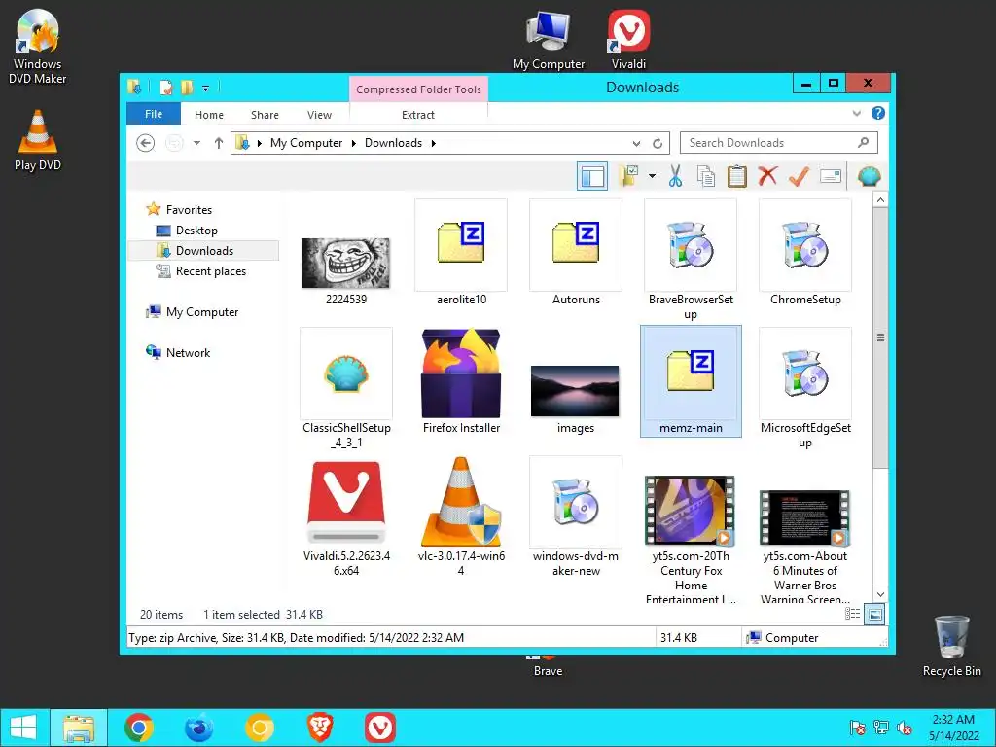Select the Compressed Folder Tools contextual tab
This screenshot has height=747, width=996.
tap(418, 89)
